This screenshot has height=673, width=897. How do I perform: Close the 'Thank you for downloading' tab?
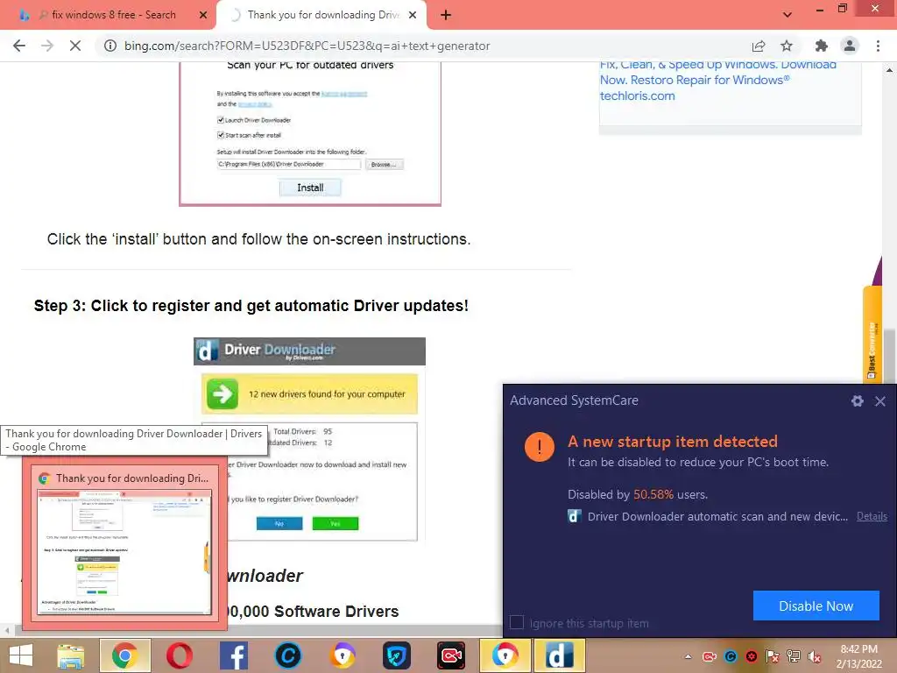pyautogui.click(x=413, y=15)
